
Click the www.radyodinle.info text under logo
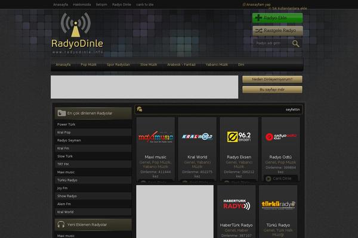coord(78,52)
